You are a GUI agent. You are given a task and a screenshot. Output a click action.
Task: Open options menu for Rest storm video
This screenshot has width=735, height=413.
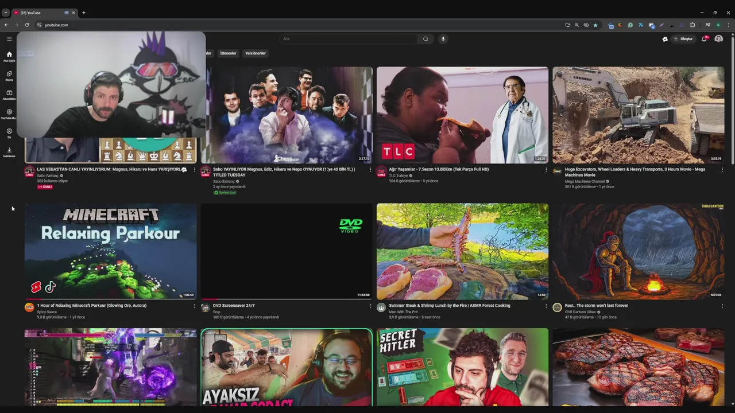(x=722, y=306)
